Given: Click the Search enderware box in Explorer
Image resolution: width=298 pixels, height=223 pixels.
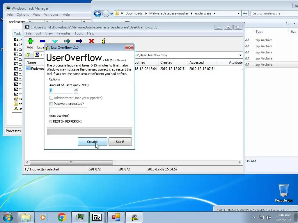Looking at the screenshot, I should pyautogui.click(x=274, y=13).
